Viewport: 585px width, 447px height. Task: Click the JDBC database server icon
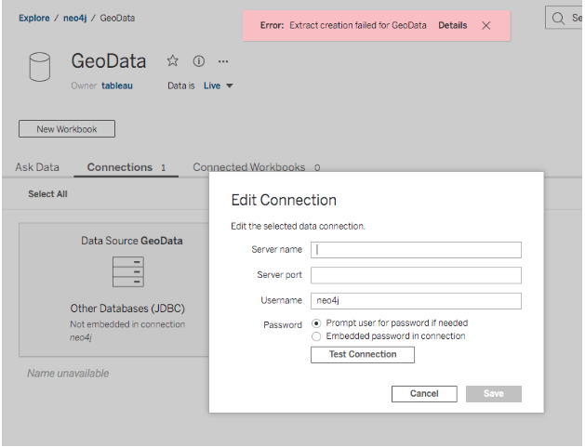click(x=128, y=271)
